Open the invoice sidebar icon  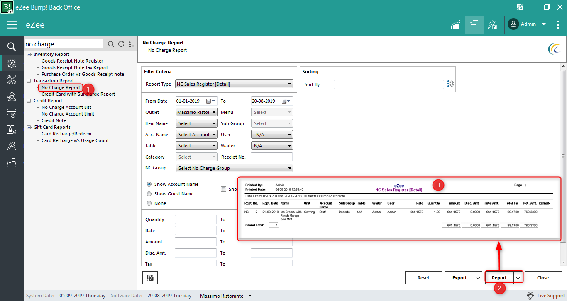coord(12,130)
